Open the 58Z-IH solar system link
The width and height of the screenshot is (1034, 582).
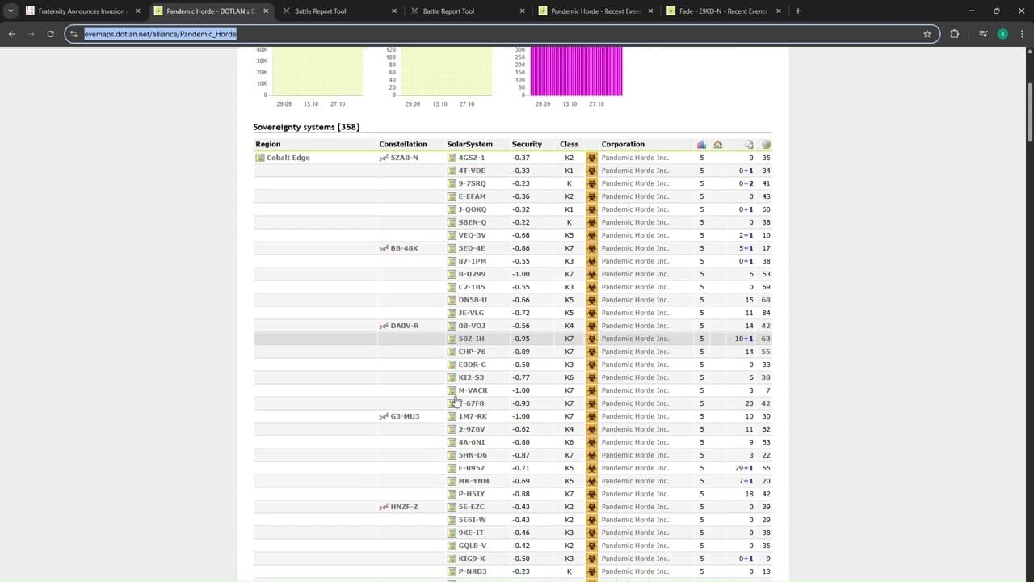click(472, 339)
